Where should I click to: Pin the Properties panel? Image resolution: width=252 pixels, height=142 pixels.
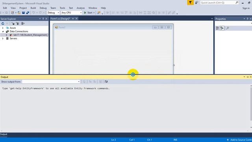[x=248, y=19]
